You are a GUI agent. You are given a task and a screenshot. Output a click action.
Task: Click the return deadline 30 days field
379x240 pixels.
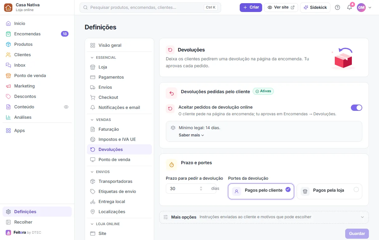point(191,189)
